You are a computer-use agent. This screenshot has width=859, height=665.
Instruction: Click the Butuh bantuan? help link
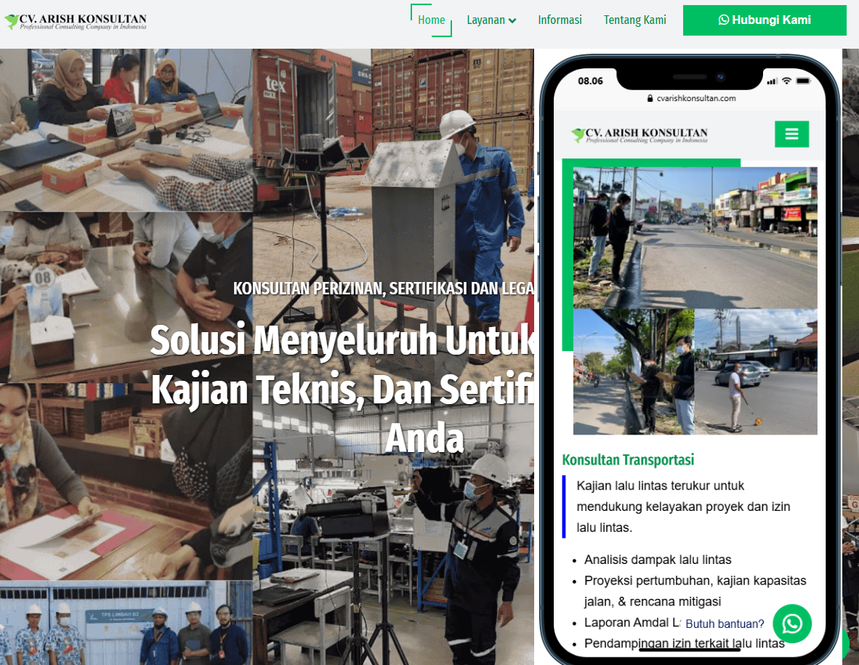click(x=724, y=624)
